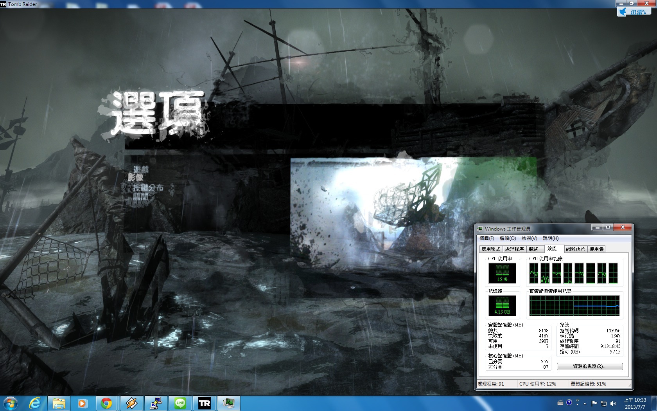Screen dimensions: 657x411
Task: Click the IME keyboard icon in tray
Action: click(x=560, y=403)
